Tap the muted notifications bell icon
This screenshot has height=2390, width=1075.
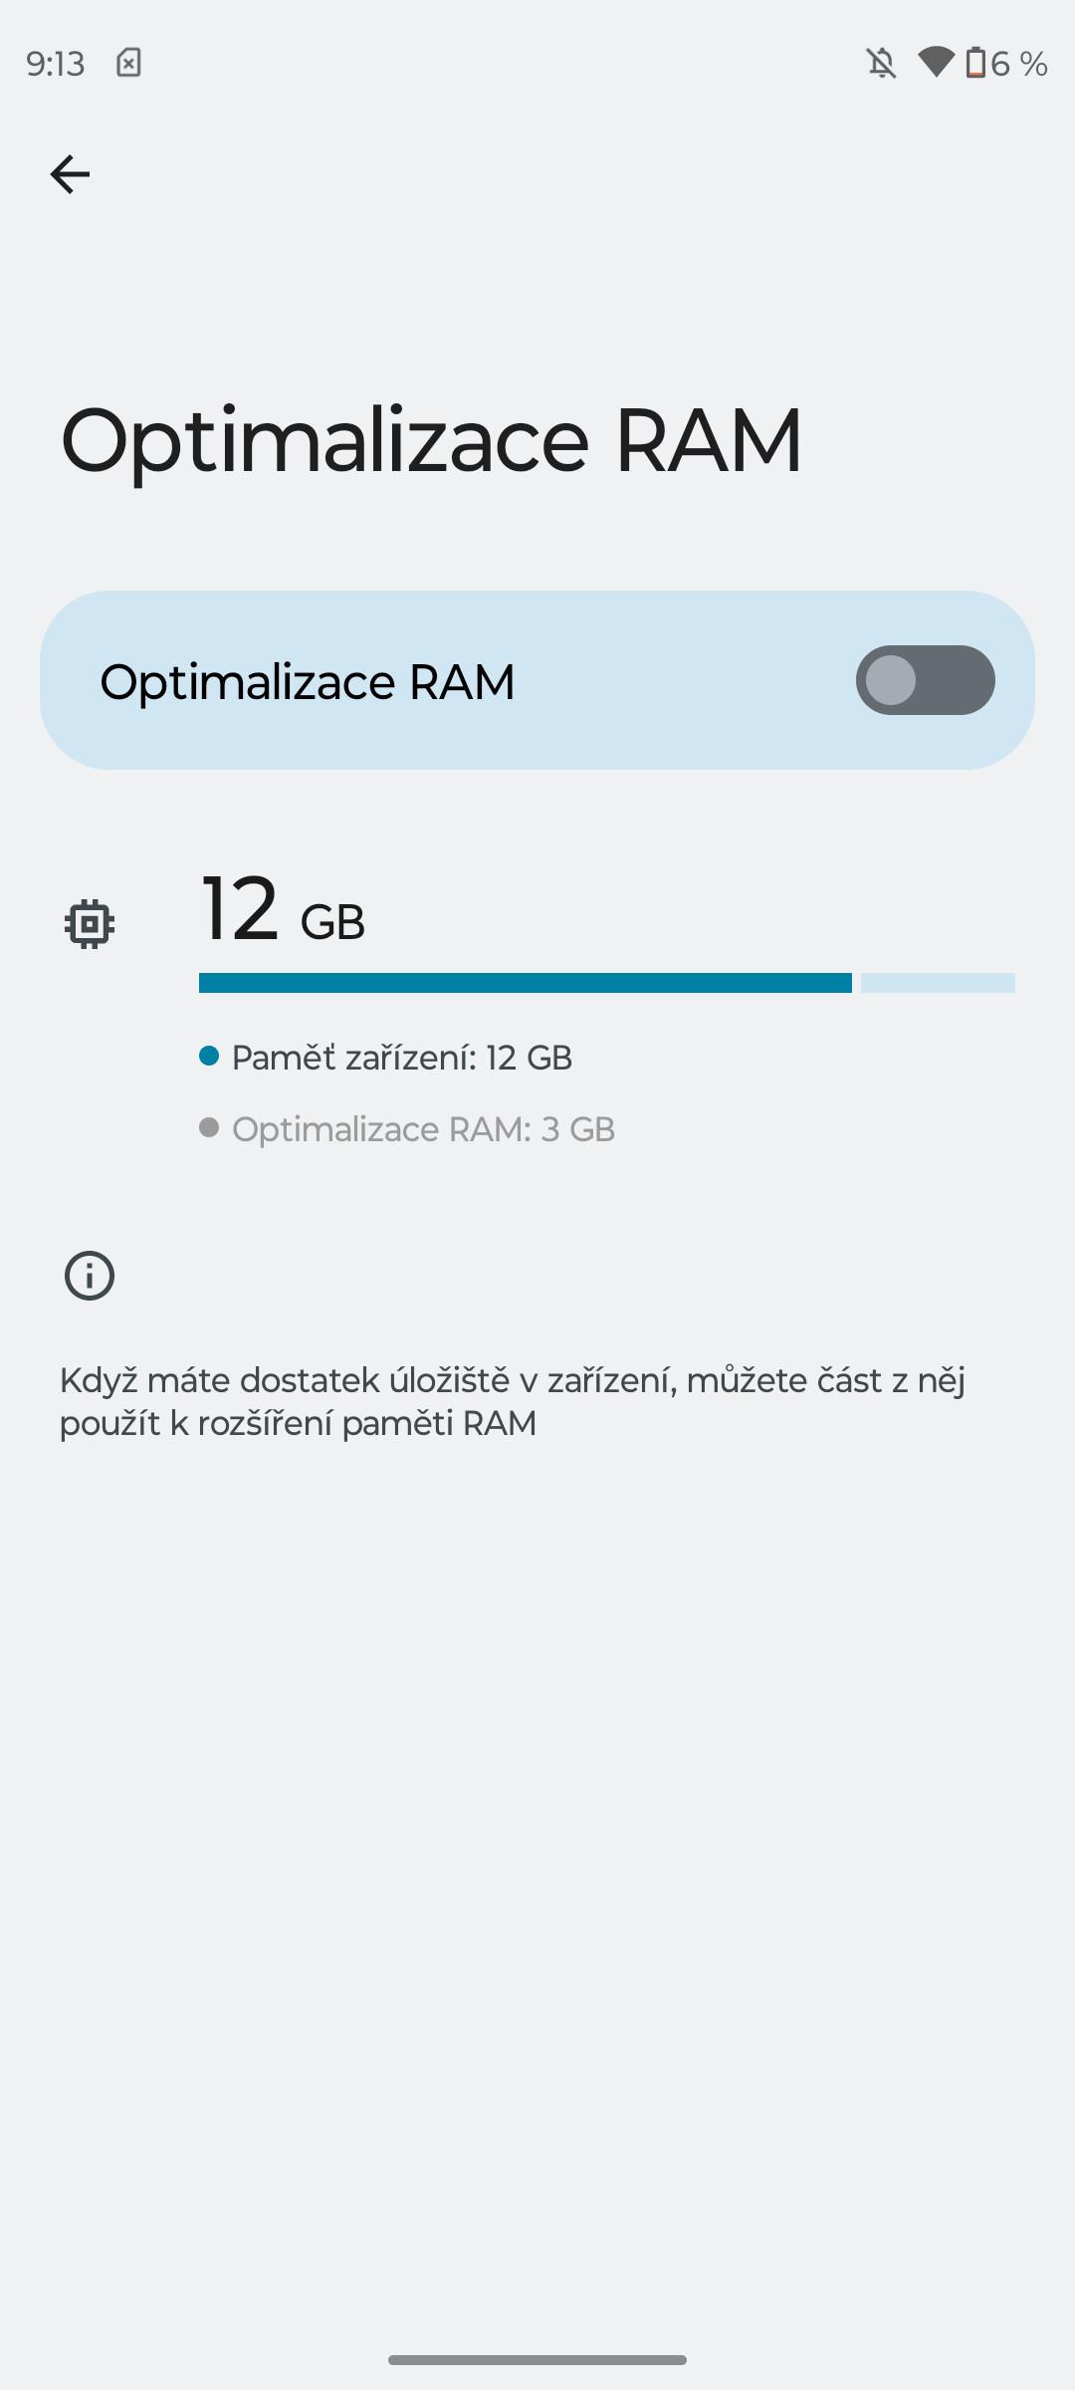[881, 64]
